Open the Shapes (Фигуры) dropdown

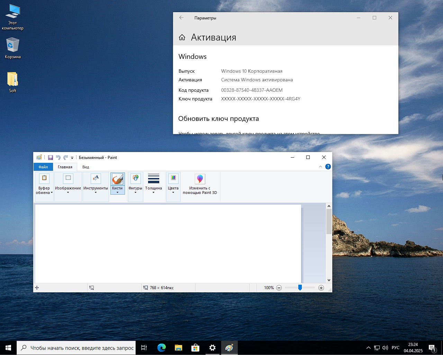[135, 190]
